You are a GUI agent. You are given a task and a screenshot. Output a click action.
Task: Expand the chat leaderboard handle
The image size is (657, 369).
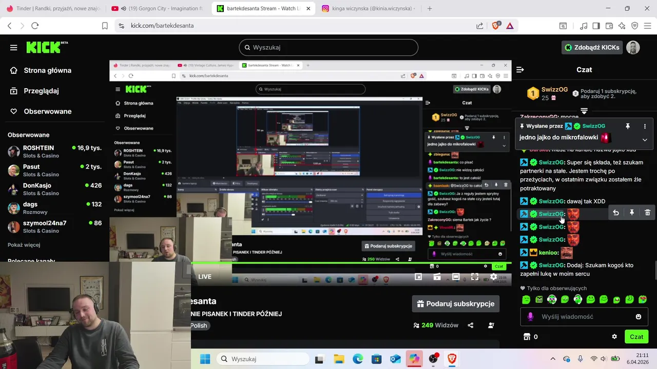tap(584, 111)
